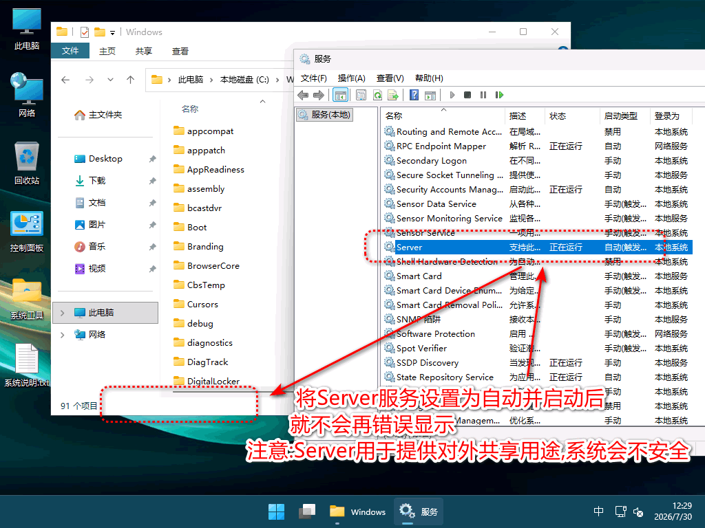Open the Help icon in Services toolbar

pyautogui.click(x=414, y=95)
